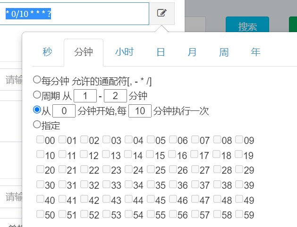297x227 pixels.
Task: Check minute 57 checkbox
Action: tap(195, 214)
